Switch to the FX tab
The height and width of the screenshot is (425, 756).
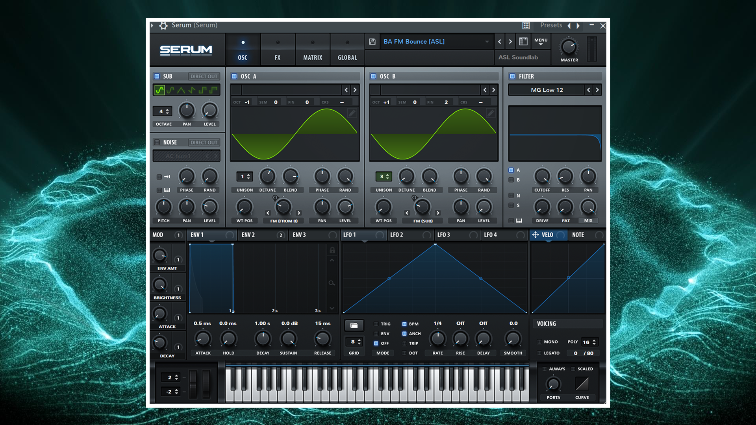click(x=278, y=50)
